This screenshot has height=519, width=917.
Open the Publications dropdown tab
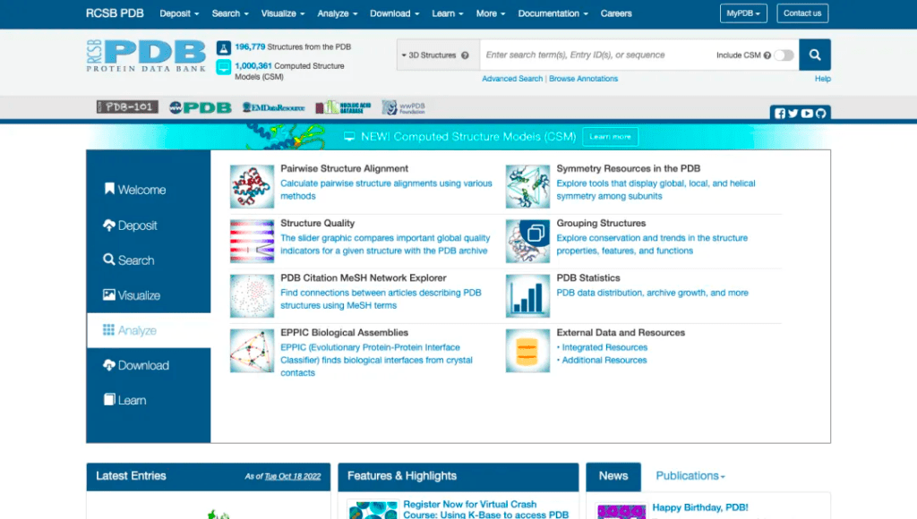click(x=690, y=476)
